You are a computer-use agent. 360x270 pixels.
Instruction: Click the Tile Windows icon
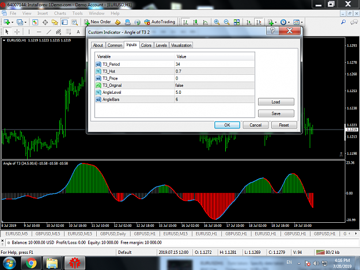[x=237, y=22]
